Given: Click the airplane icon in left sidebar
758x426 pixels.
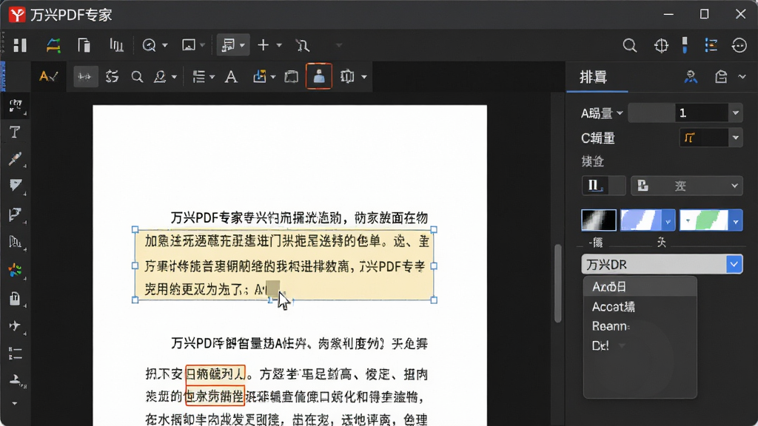Looking at the screenshot, I should tap(15, 325).
